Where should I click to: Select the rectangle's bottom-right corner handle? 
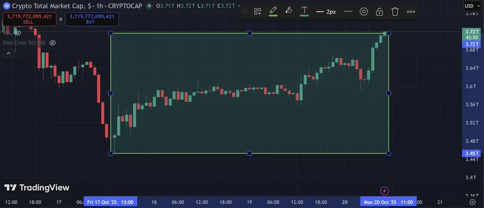[x=388, y=153]
